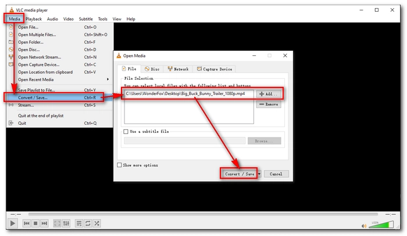The height and width of the screenshot is (236, 407).
Task: Click the remaining time label
Action: tap(390, 214)
